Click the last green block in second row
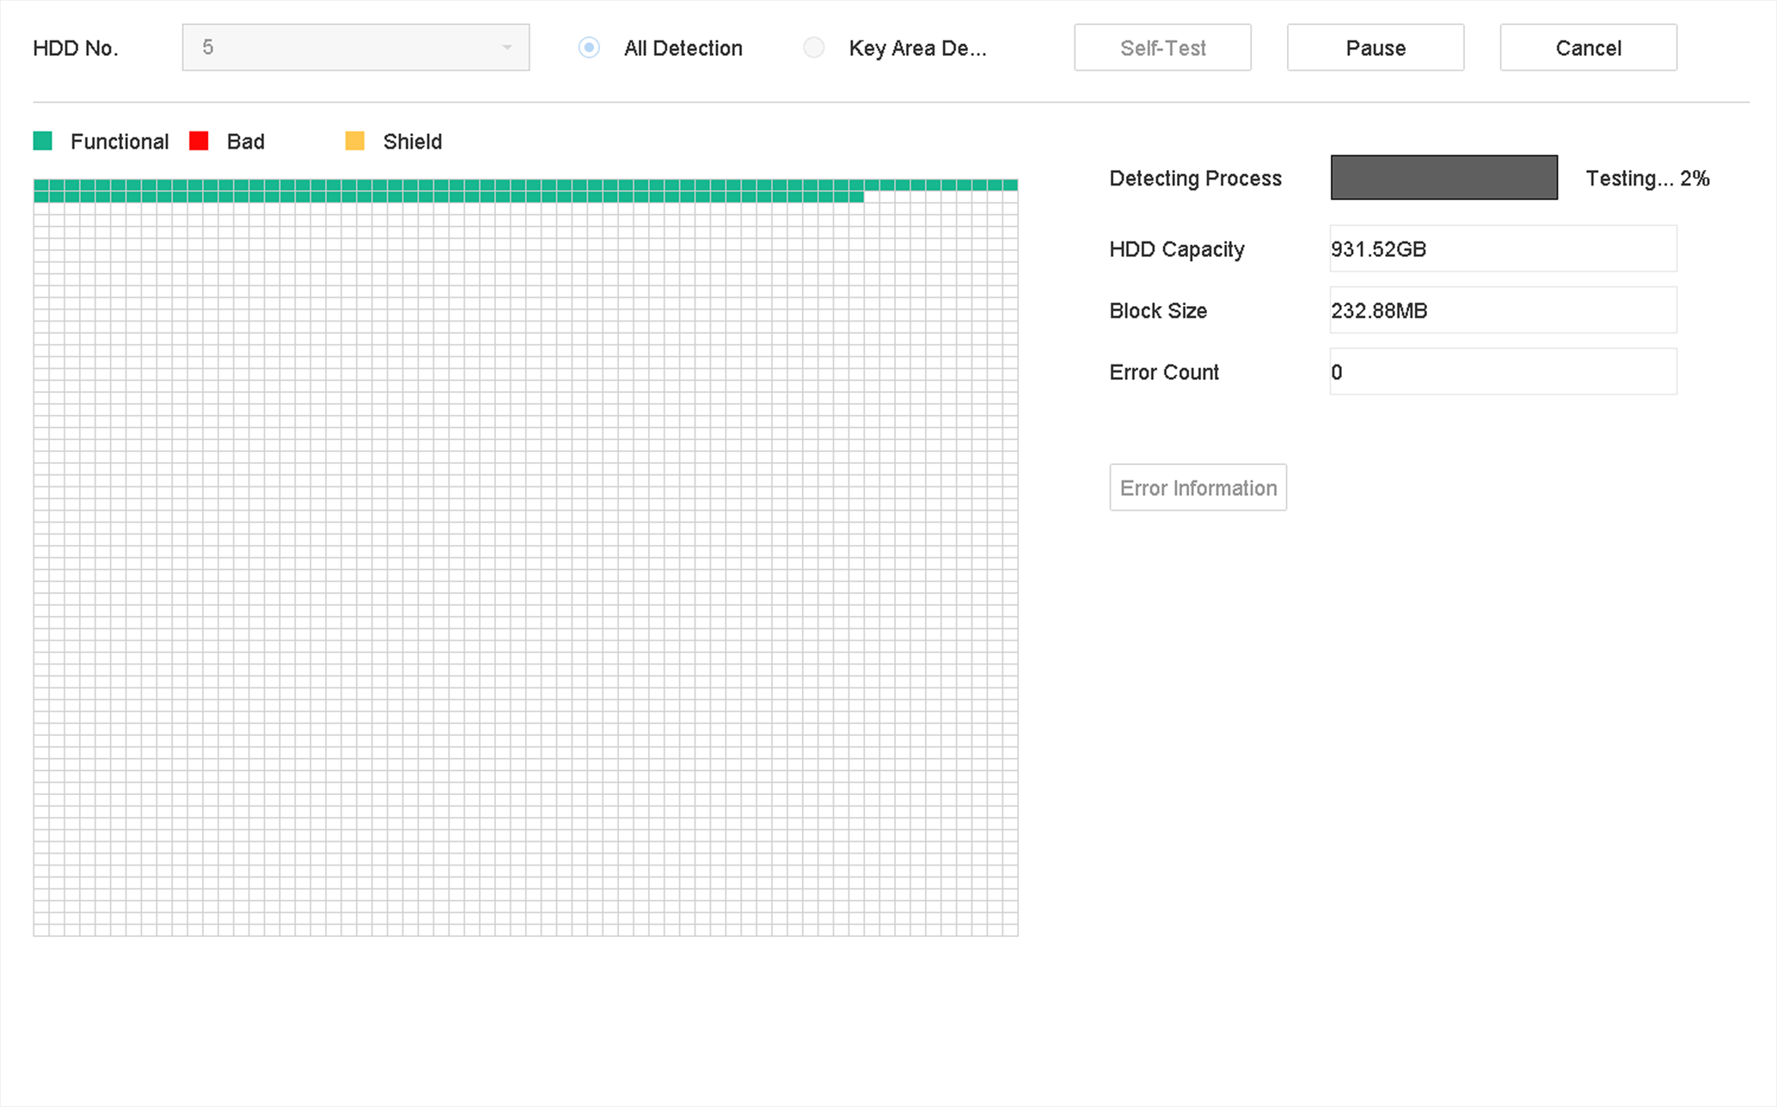Viewport: 1777px width, 1107px height. pyautogui.click(x=855, y=197)
